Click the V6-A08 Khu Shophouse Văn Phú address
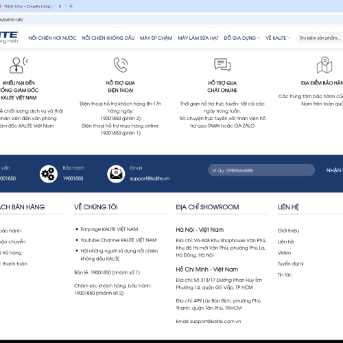Screen dimensions: 343x343 [221, 248]
